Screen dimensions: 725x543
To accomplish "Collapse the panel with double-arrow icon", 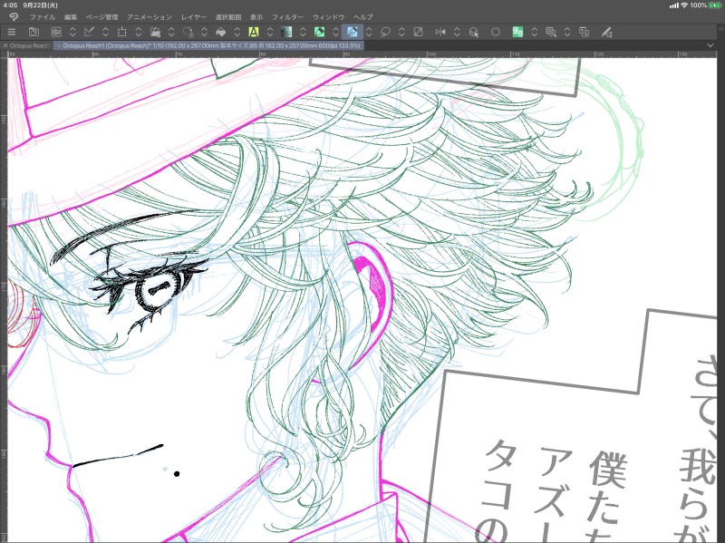I will tap(720, 29).
